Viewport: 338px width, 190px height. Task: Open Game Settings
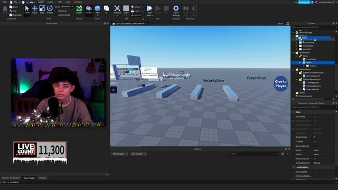[176, 11]
